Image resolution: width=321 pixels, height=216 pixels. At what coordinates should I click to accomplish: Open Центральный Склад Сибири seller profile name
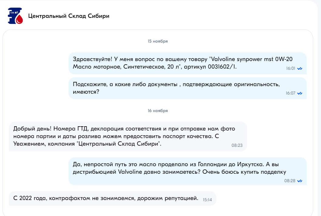click(69, 16)
